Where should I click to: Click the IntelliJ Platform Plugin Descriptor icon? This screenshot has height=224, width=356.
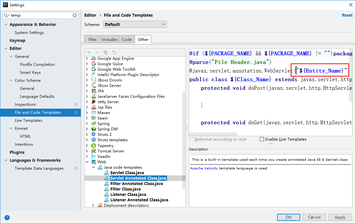[x=94, y=75]
